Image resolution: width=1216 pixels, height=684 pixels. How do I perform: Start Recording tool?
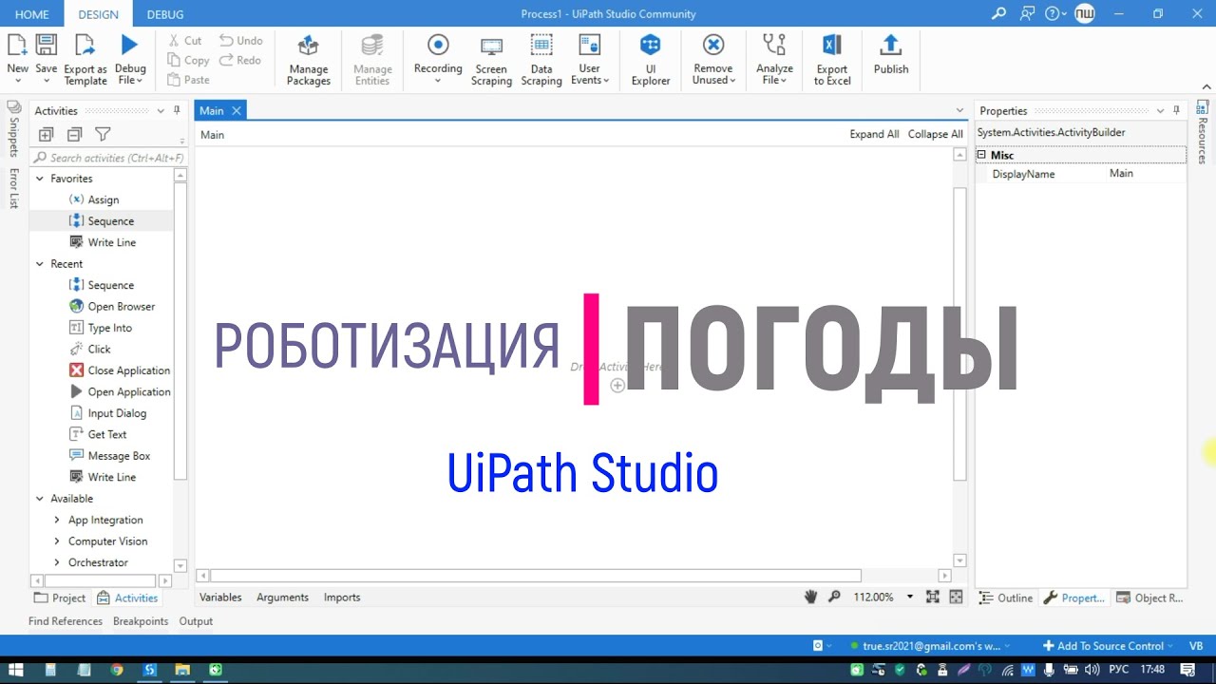coord(438,60)
